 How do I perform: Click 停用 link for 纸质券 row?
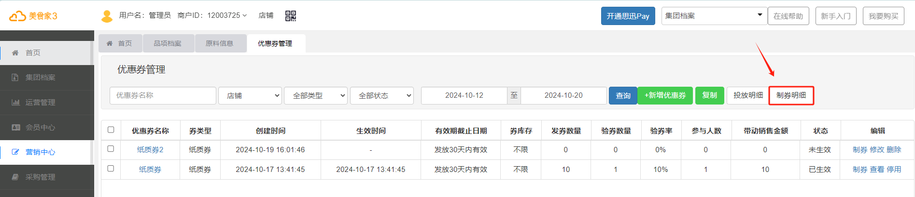click(894, 170)
